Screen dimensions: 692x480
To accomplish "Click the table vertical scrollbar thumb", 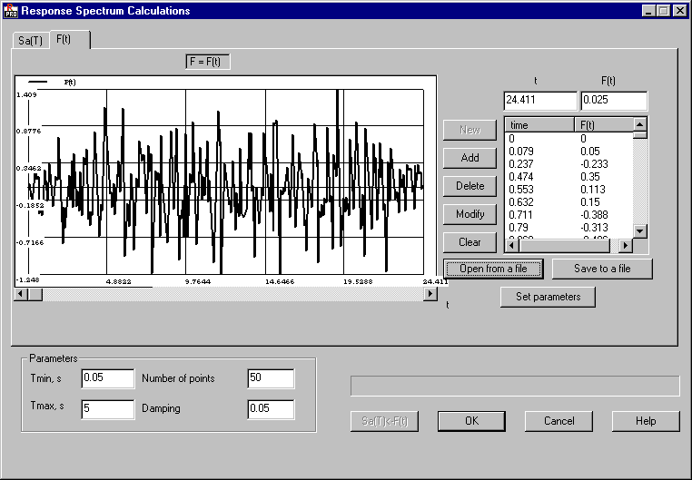I will click(640, 135).
